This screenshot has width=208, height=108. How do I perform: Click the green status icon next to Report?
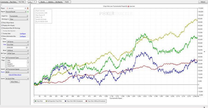point(28,12)
